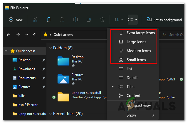Click the Cut scissors icon
Image resolution: width=187 pixels, height=123 pixels.
pos(35,20)
